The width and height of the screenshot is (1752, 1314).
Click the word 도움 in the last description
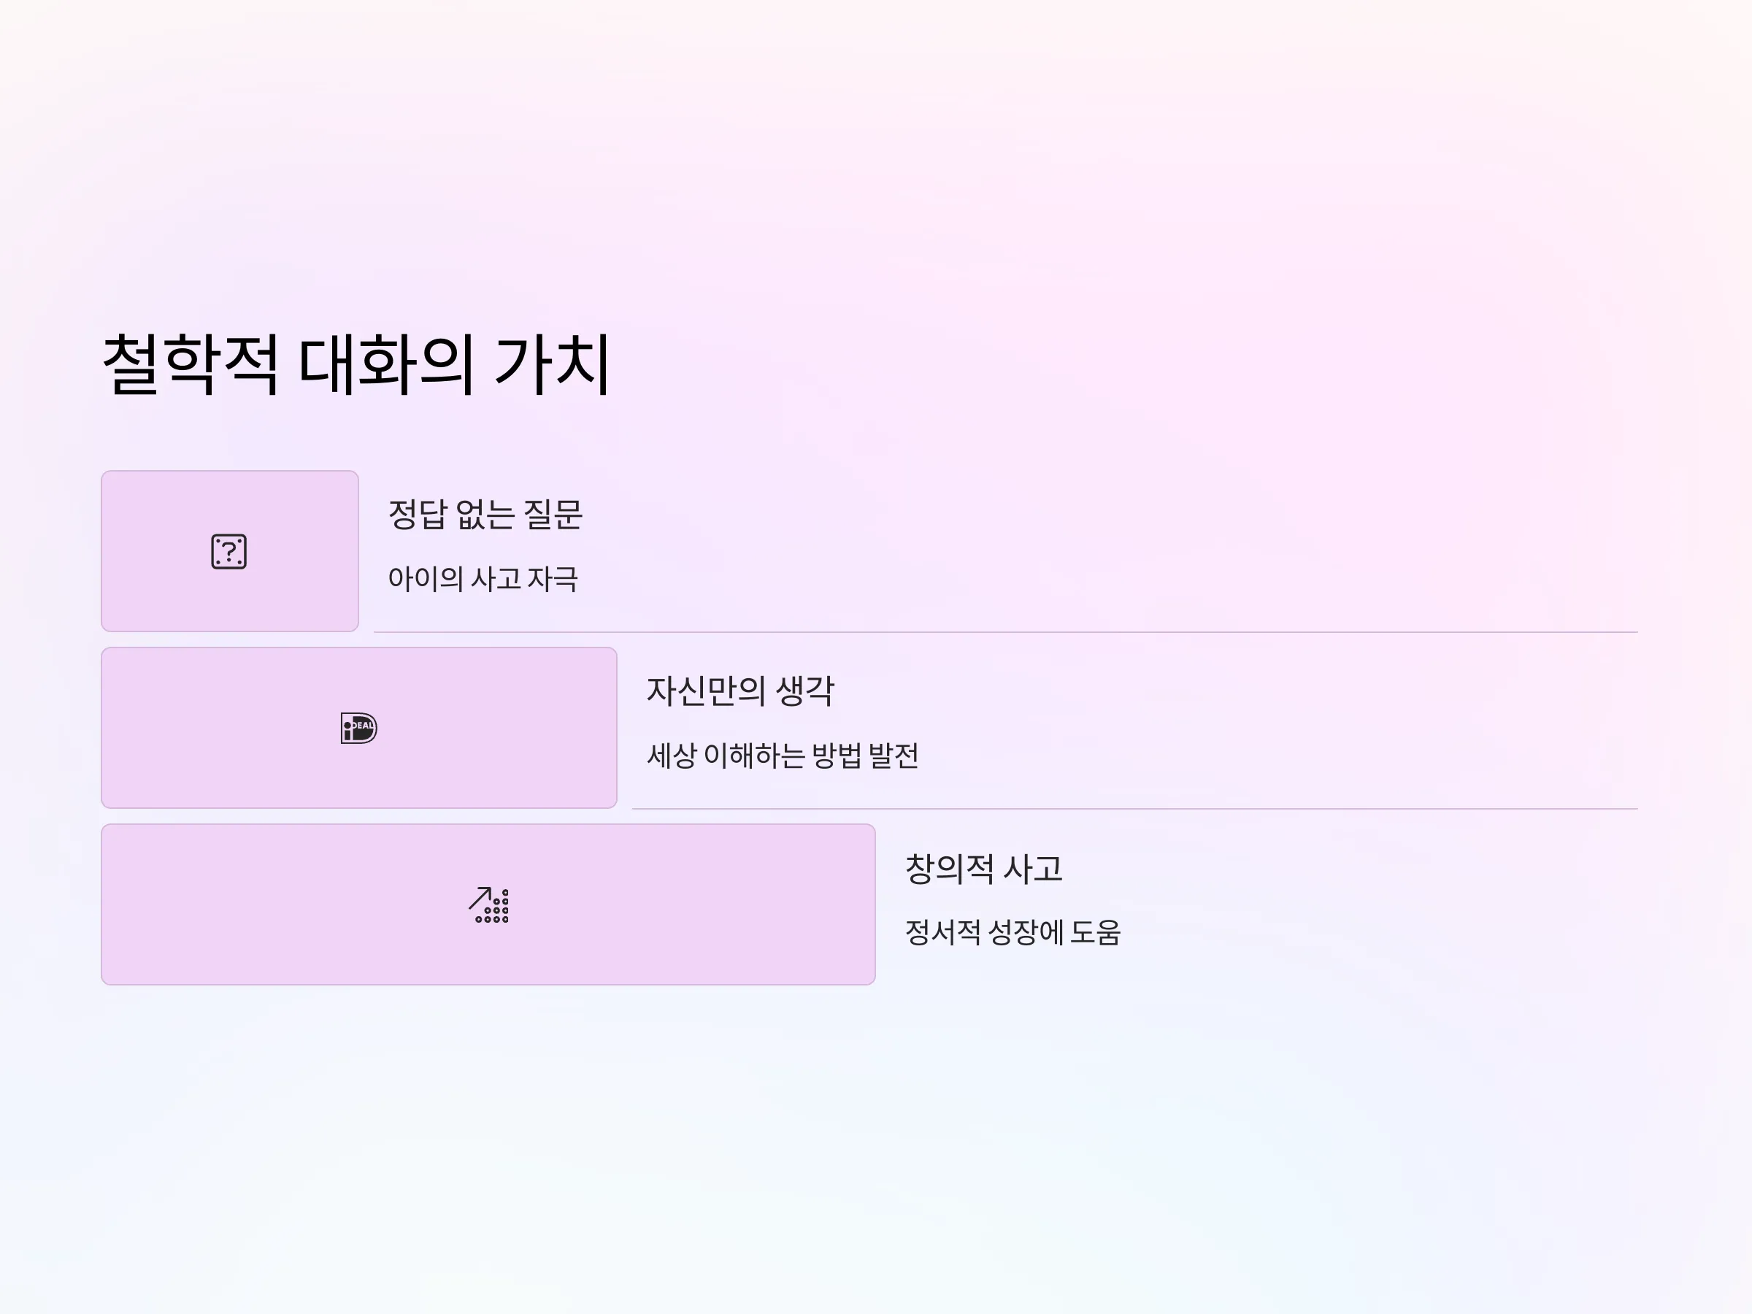[x=1096, y=932]
